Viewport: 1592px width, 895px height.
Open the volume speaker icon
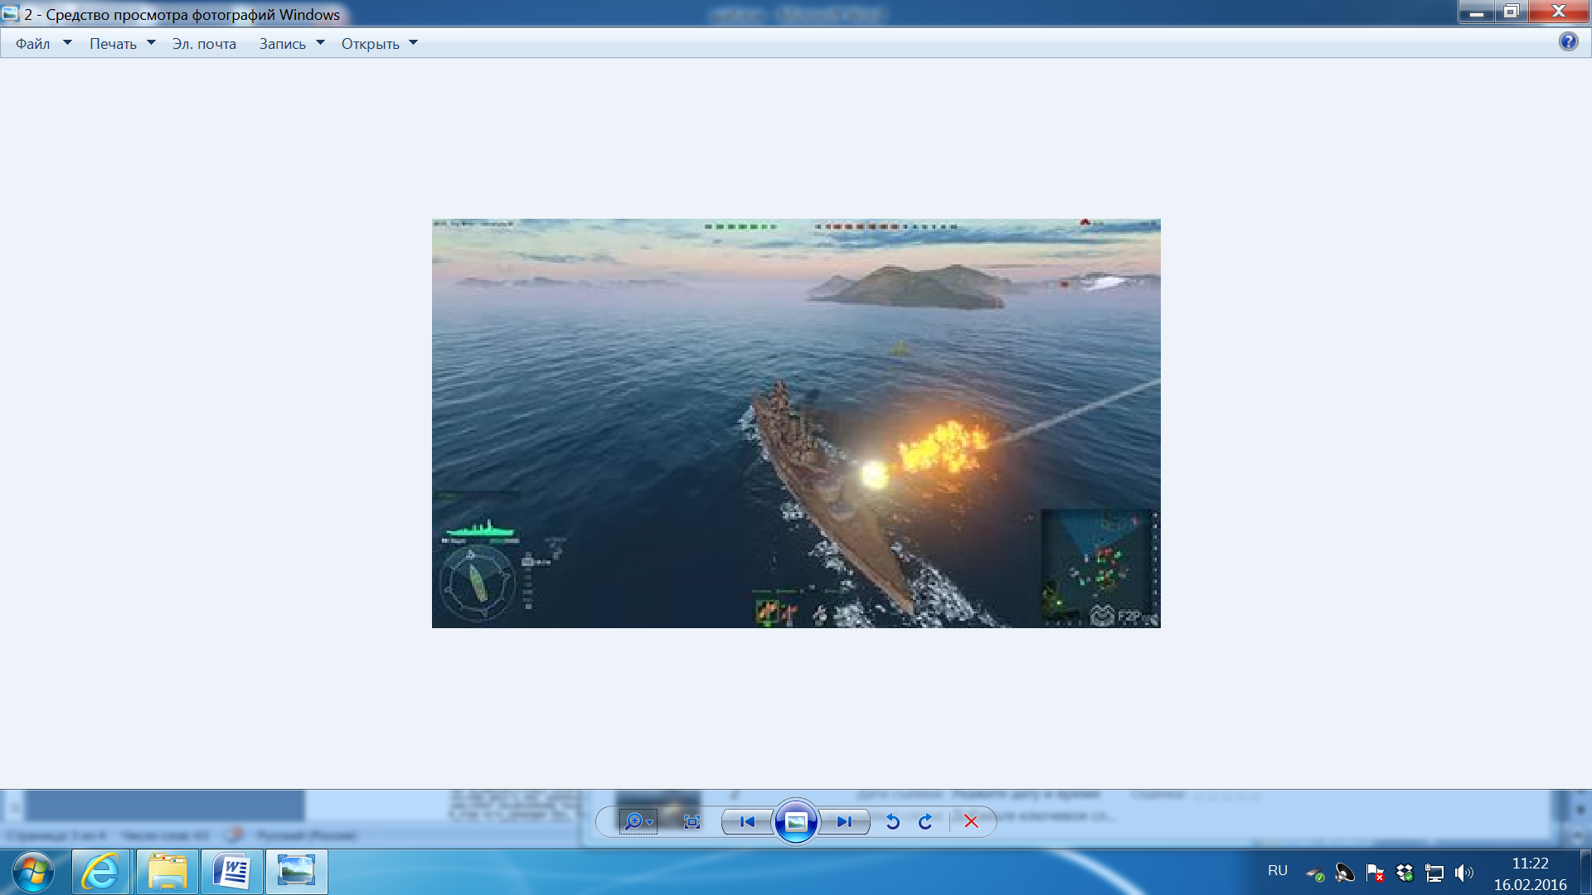tap(1464, 873)
